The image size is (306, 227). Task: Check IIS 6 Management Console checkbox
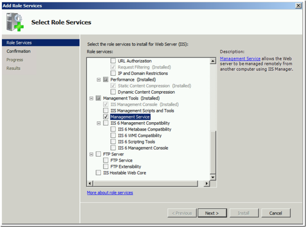coord(113,148)
